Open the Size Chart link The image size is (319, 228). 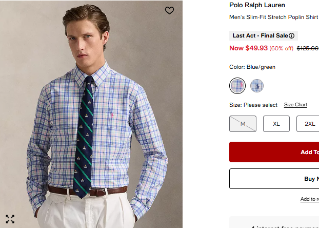click(x=295, y=105)
